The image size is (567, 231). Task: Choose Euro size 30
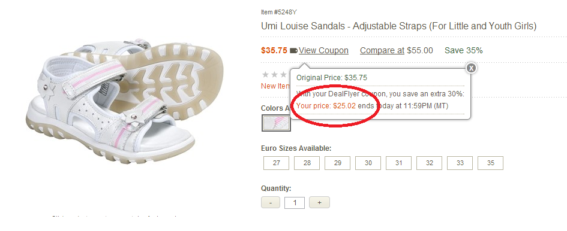coord(368,163)
